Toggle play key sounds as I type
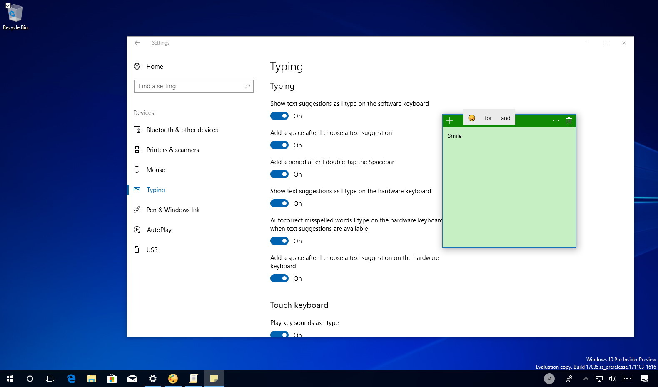The width and height of the screenshot is (658, 387). click(x=279, y=334)
